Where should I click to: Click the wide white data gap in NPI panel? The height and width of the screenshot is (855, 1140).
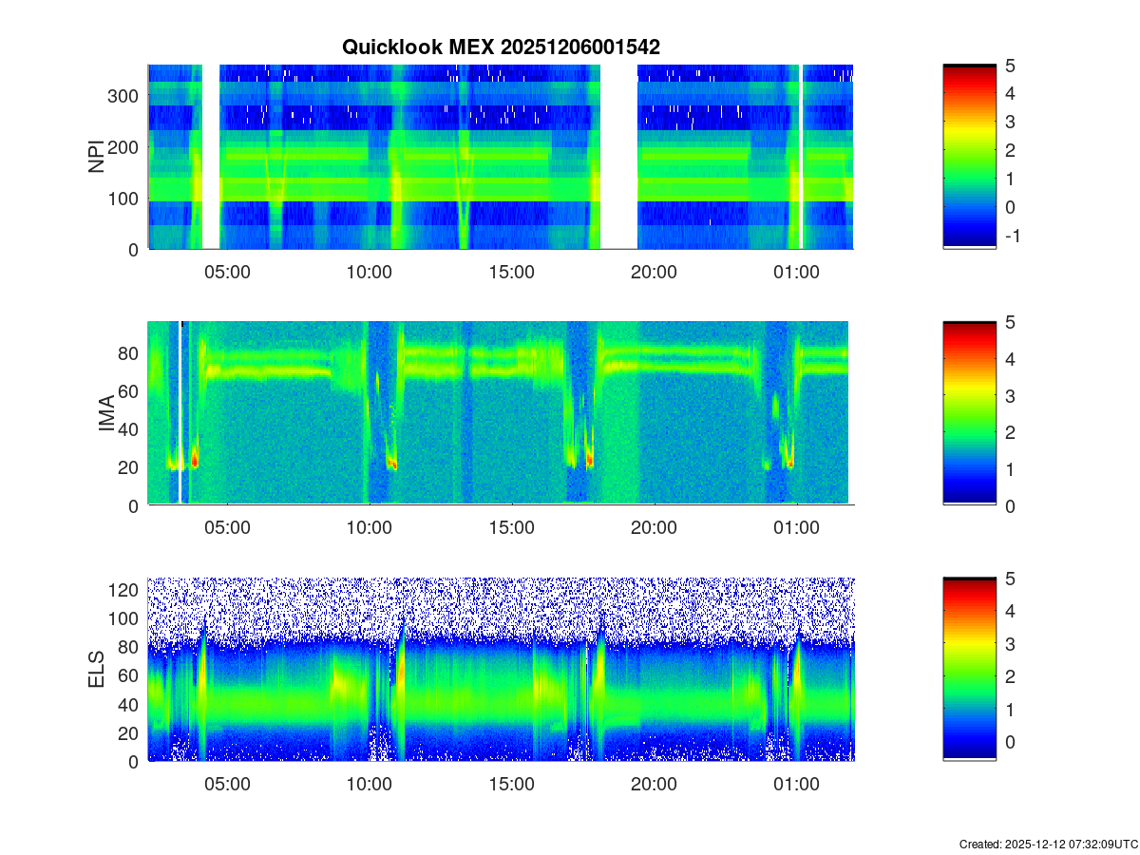click(x=618, y=157)
